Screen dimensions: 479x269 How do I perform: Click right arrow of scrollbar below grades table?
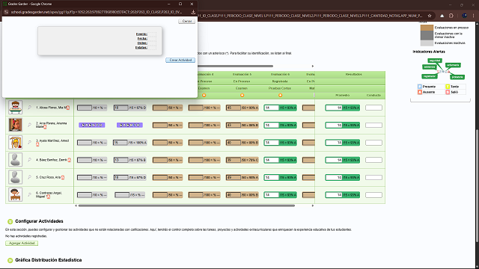(x=313, y=206)
